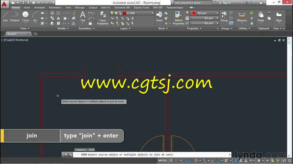Insert a Table from Annotation panel

pos(90,23)
